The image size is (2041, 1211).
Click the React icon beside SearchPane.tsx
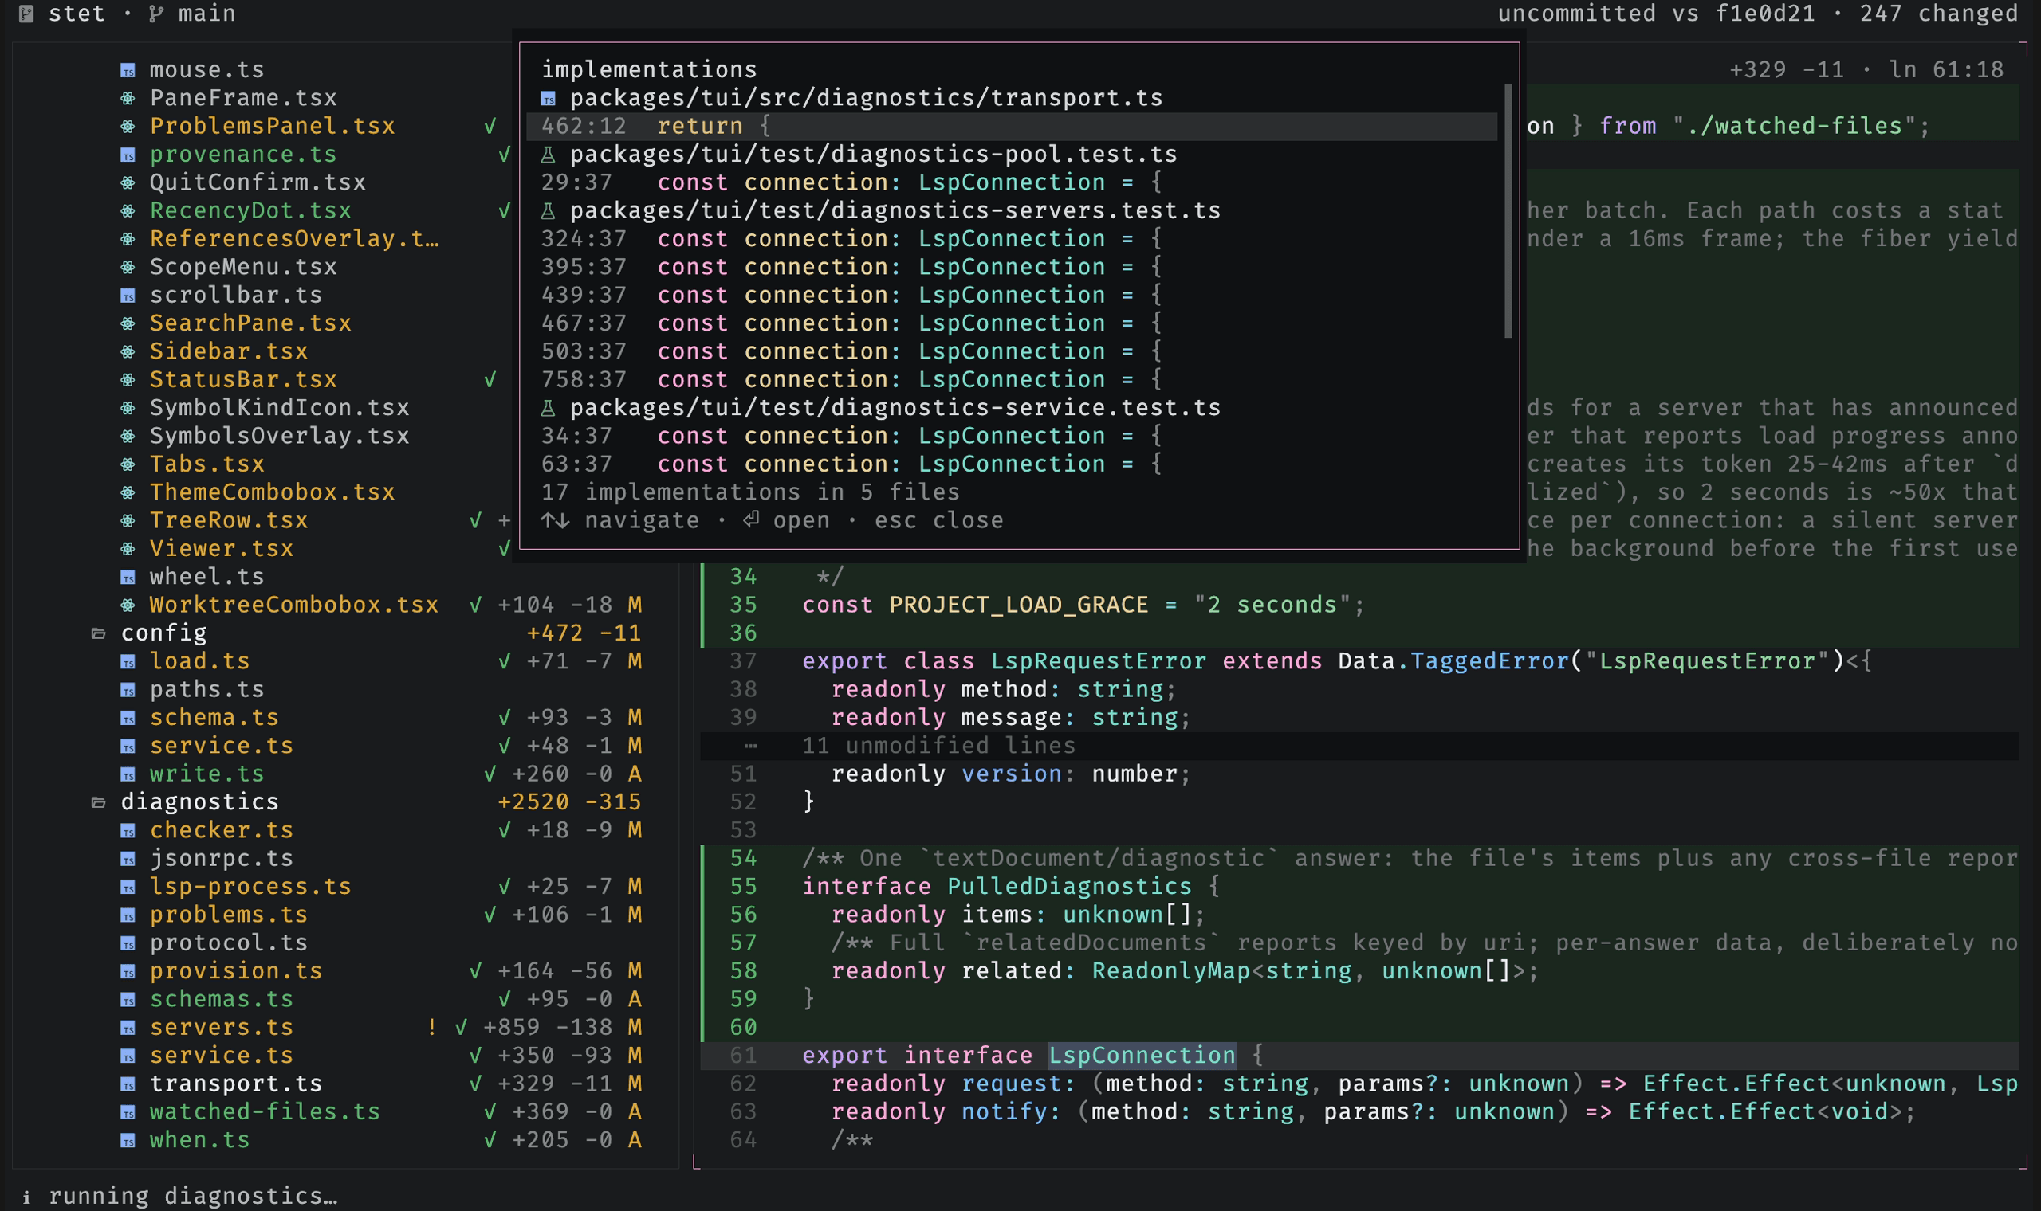(x=128, y=324)
